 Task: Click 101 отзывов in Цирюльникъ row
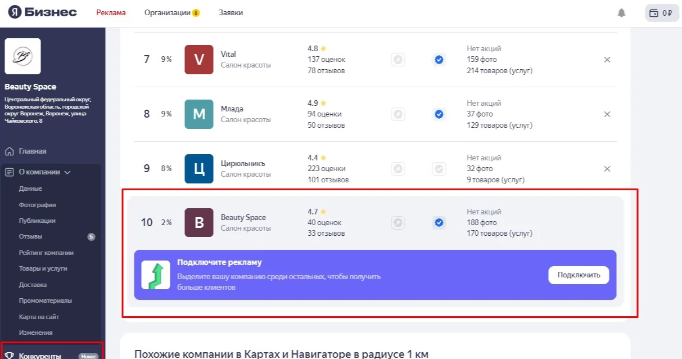pos(328,179)
